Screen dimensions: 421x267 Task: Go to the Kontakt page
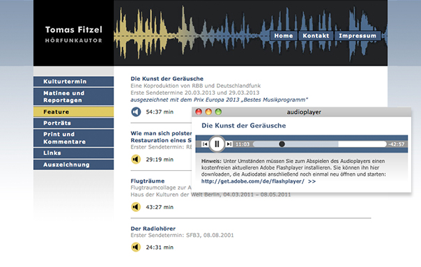click(316, 36)
